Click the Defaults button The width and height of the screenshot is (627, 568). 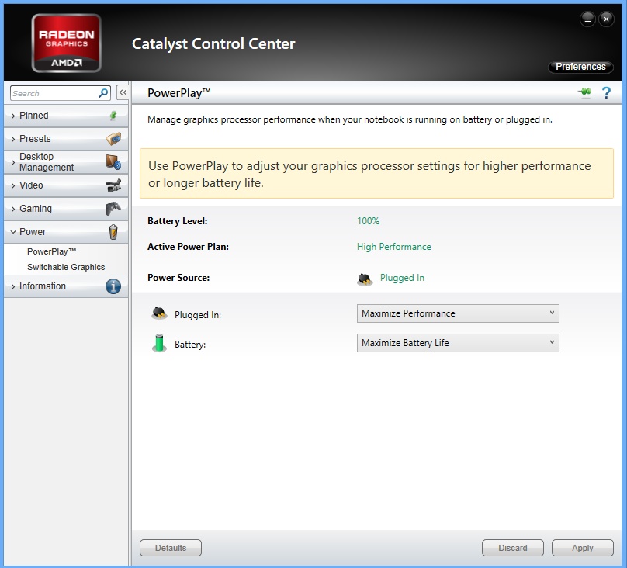pos(171,548)
